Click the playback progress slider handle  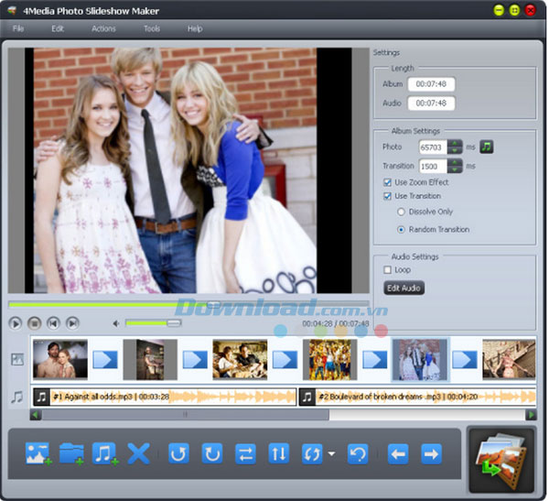point(213,304)
